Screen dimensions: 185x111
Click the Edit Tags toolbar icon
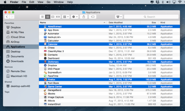93,17
